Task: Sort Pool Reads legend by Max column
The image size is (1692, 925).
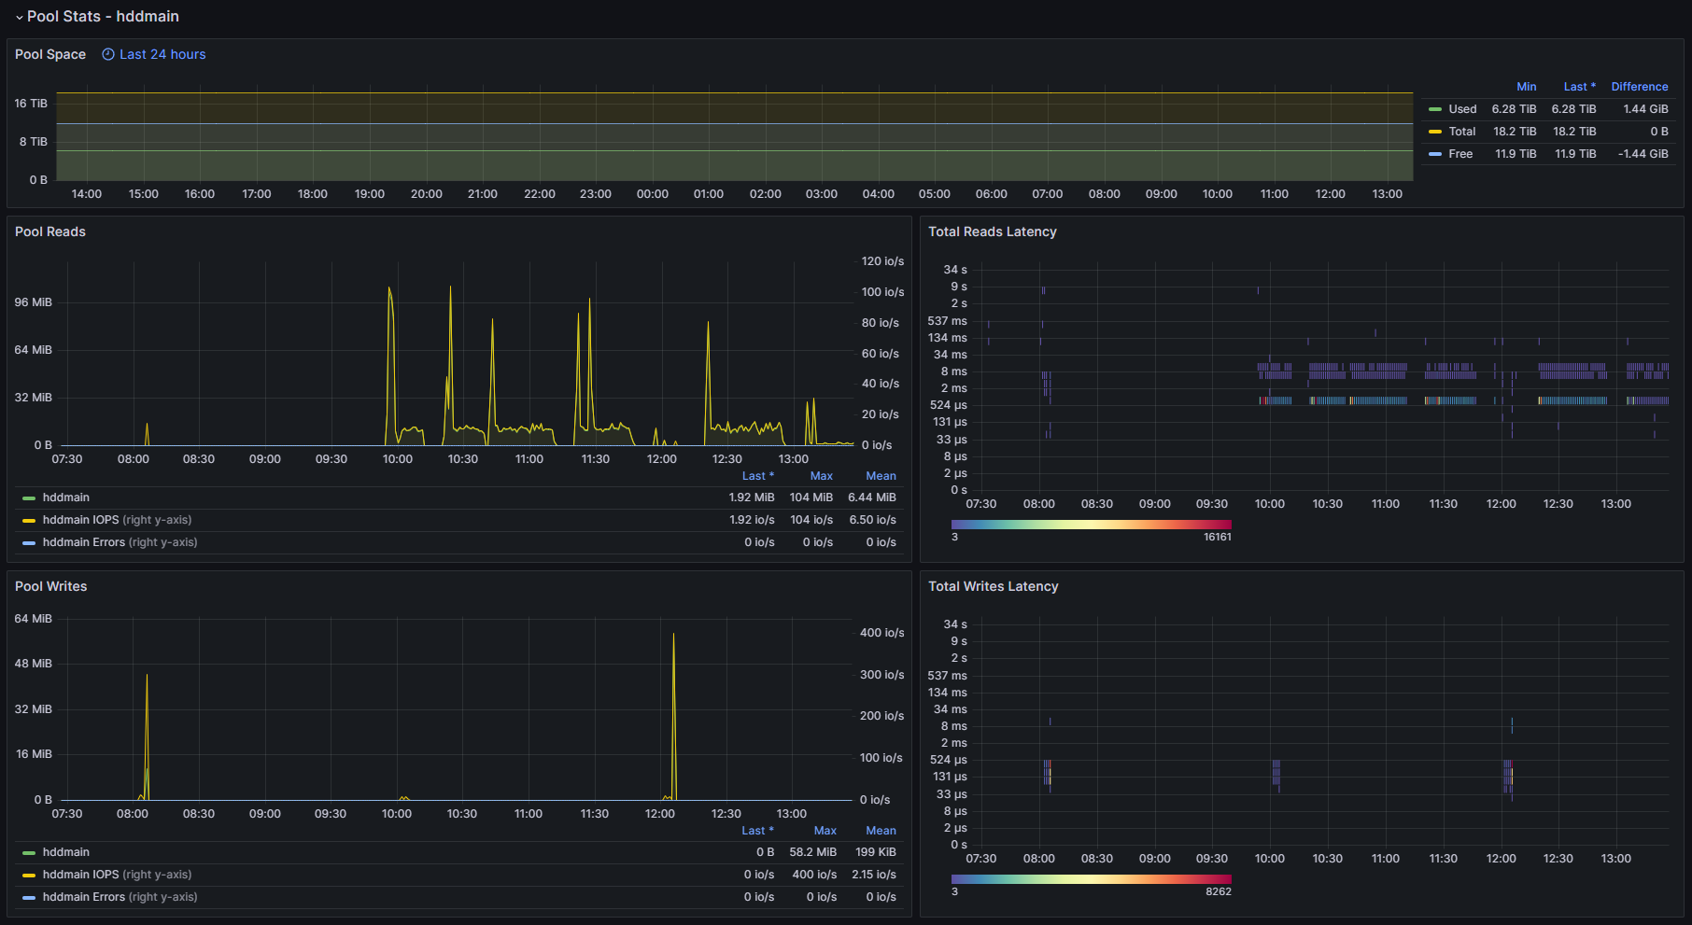Action: click(x=821, y=476)
